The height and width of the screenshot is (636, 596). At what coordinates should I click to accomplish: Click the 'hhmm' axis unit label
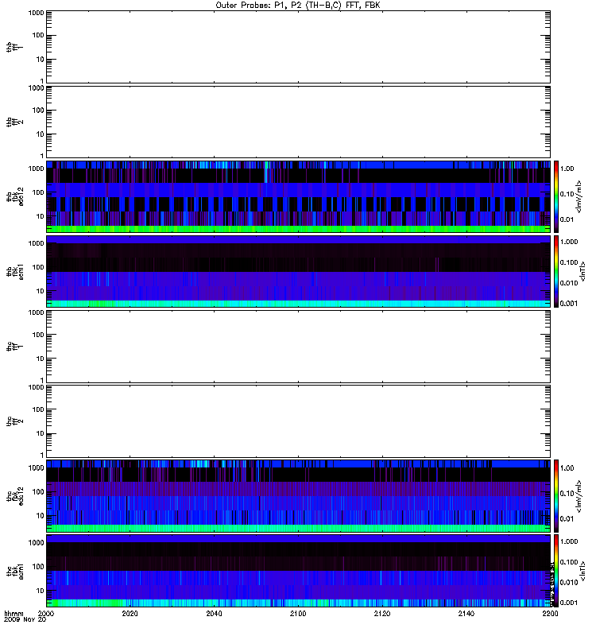coord(14,613)
